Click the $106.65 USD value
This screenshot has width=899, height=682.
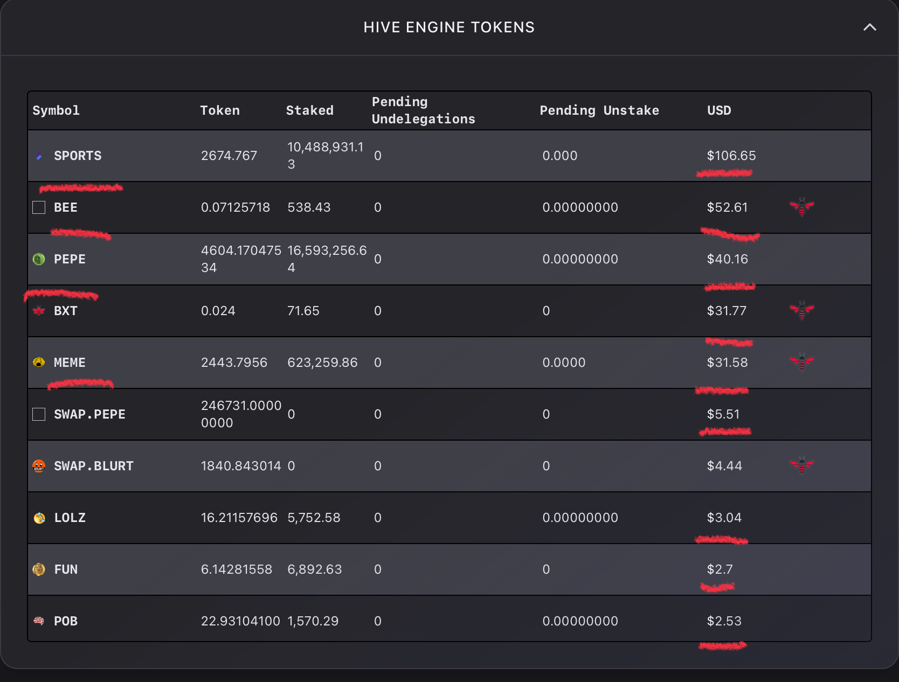[x=731, y=156]
